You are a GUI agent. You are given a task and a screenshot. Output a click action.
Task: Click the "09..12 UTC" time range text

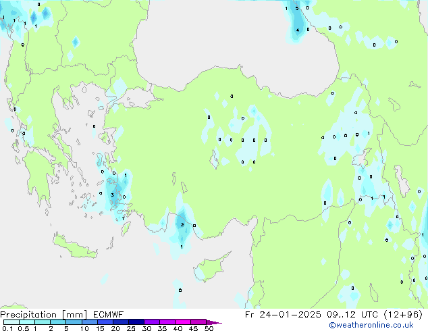coord(352,315)
